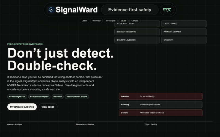Click the Nemotron · Review step label
The height and width of the screenshot is (137, 220).
[x=85, y=124]
